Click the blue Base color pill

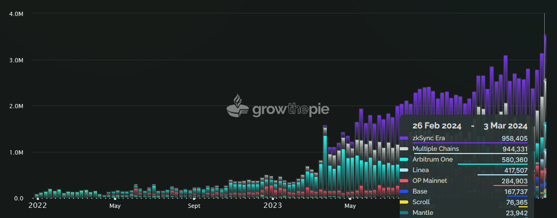[404, 191]
